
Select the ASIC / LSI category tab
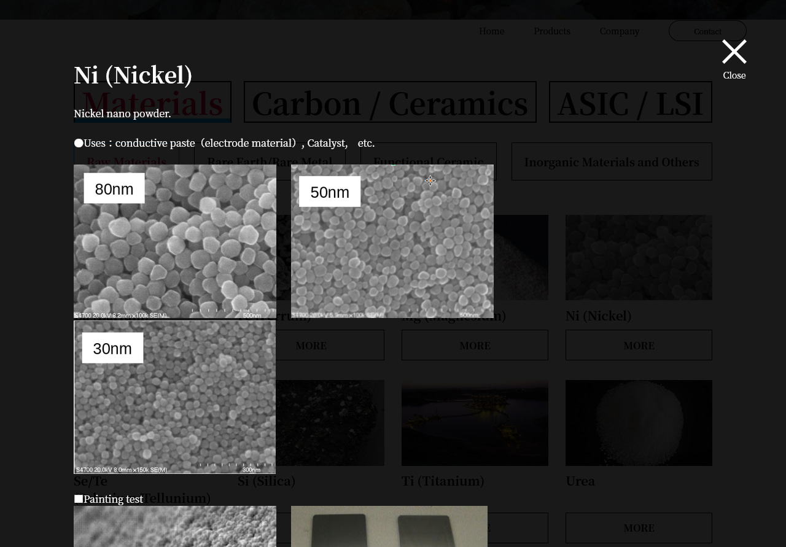[x=631, y=102]
